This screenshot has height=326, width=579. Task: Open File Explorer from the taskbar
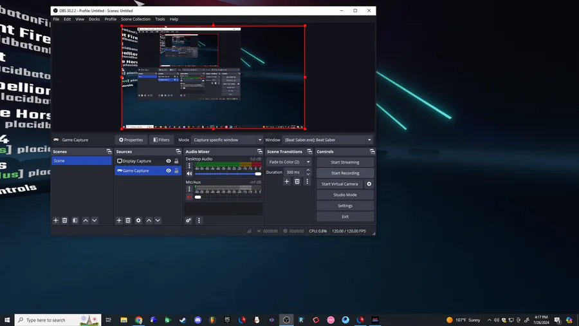[x=124, y=320]
